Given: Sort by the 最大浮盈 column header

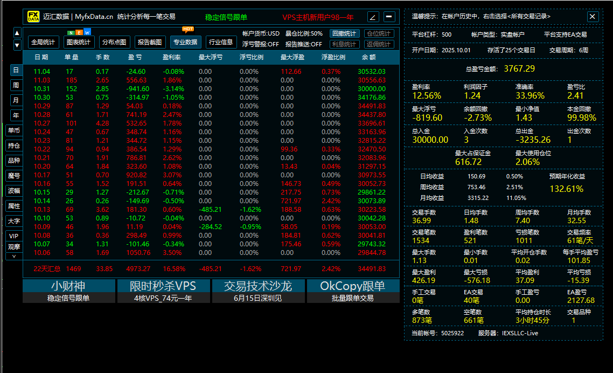Looking at the screenshot, I should (292, 57).
